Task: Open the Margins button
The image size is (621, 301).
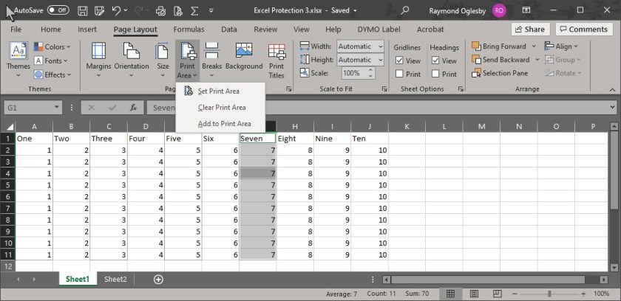Action: pos(98,60)
